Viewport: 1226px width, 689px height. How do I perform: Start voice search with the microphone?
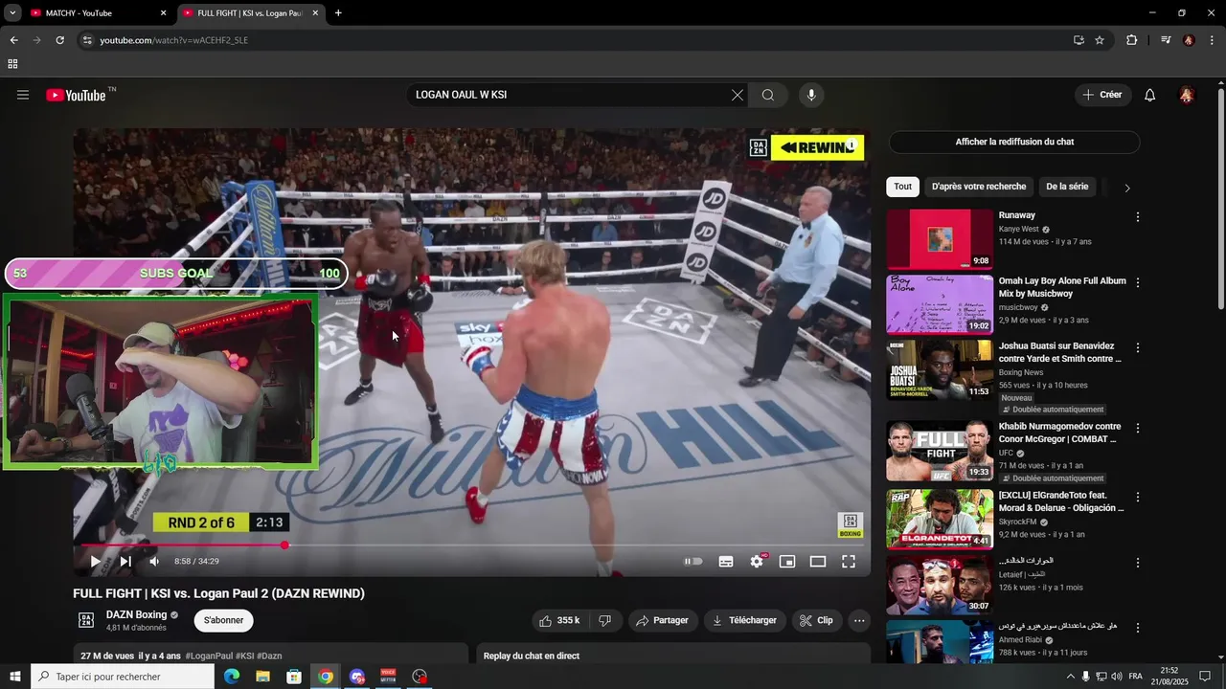[x=811, y=95]
